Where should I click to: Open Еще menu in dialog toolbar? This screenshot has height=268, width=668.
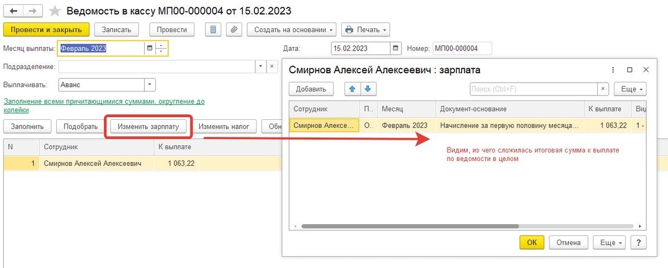point(630,89)
